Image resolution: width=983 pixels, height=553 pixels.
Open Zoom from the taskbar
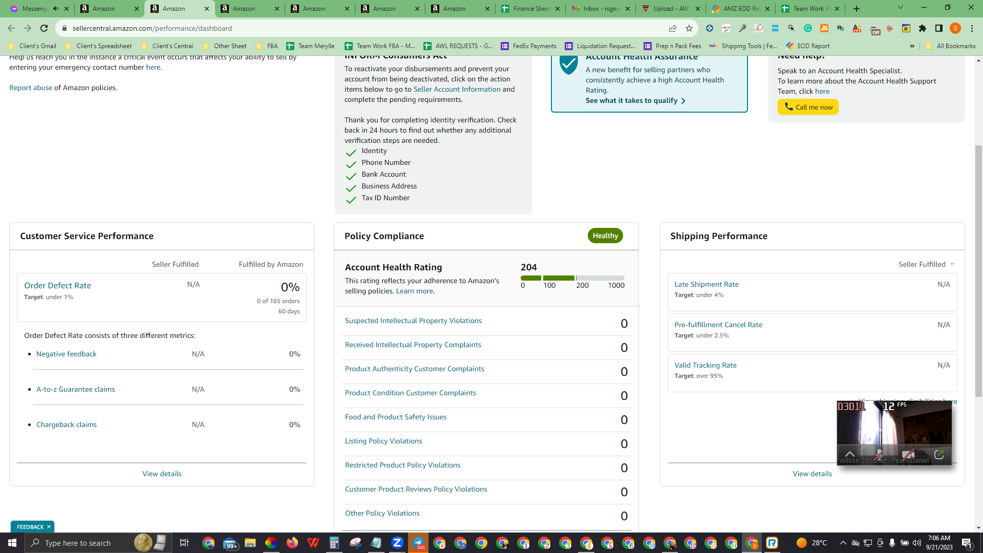tap(397, 543)
